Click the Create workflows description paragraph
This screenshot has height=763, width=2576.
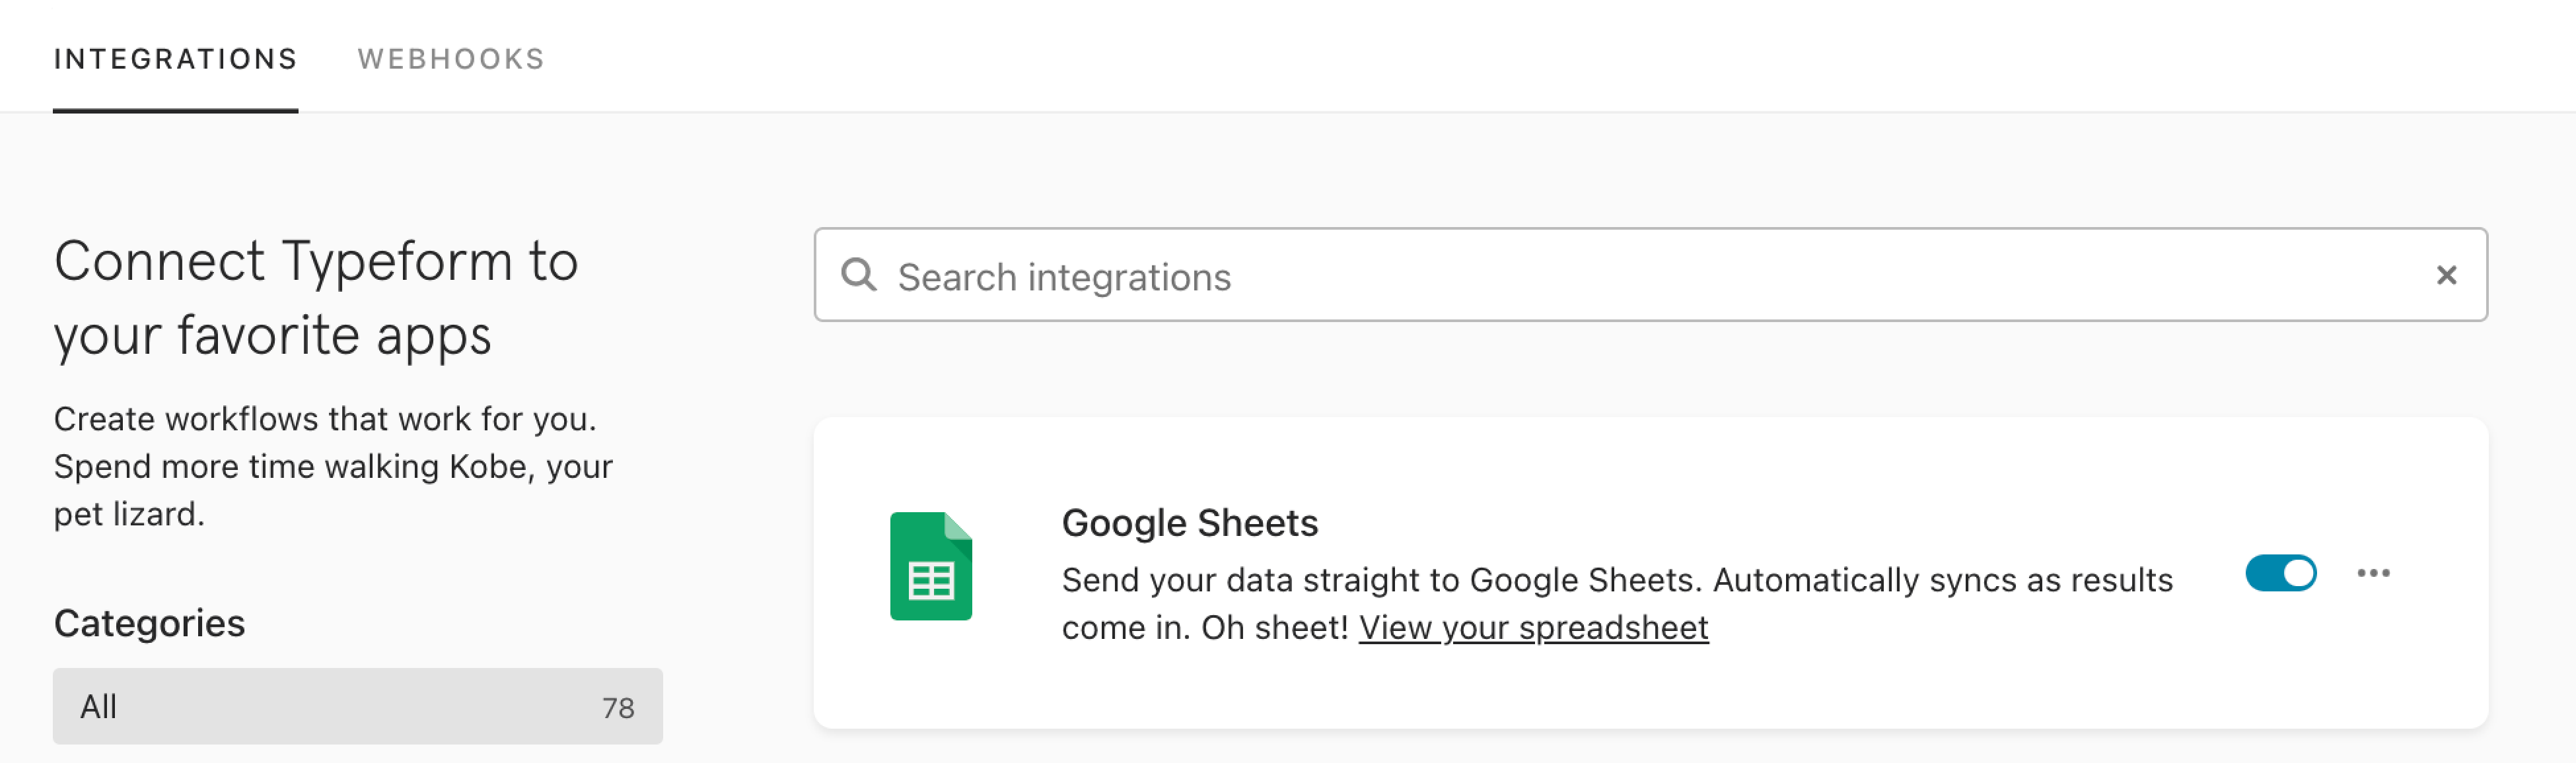(333, 467)
